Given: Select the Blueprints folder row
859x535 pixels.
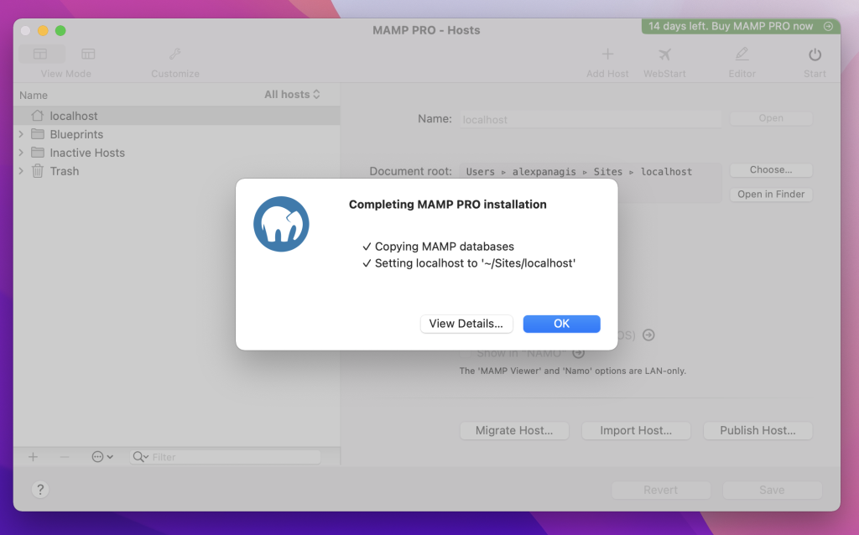Looking at the screenshot, I should click(177, 134).
